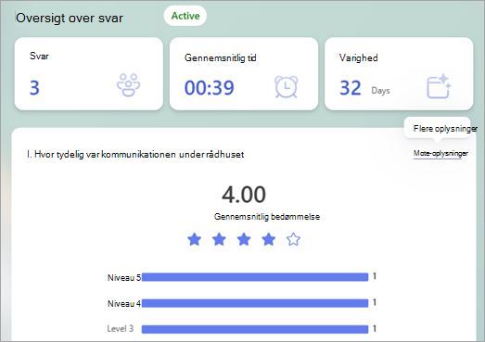Click the third filled rating star
The width and height of the screenshot is (485, 342).
pyautogui.click(x=244, y=239)
